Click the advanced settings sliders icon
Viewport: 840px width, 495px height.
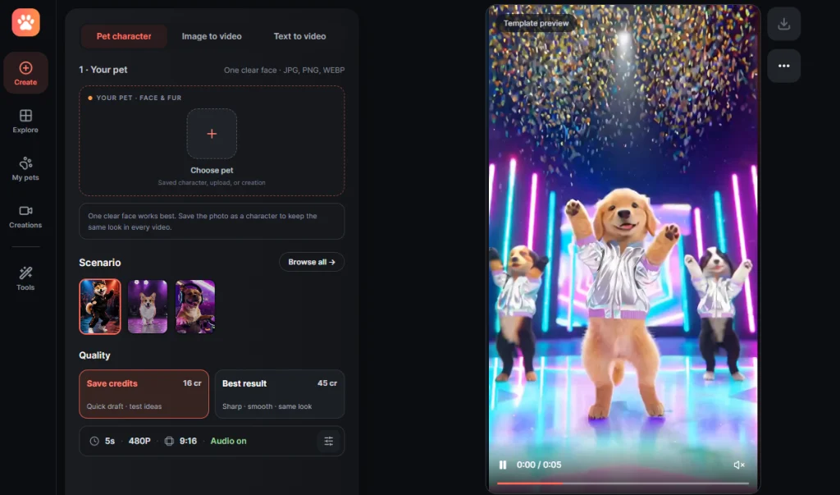[328, 441]
